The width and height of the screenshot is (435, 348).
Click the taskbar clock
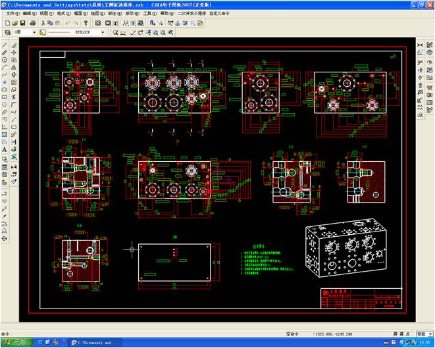coord(425,343)
